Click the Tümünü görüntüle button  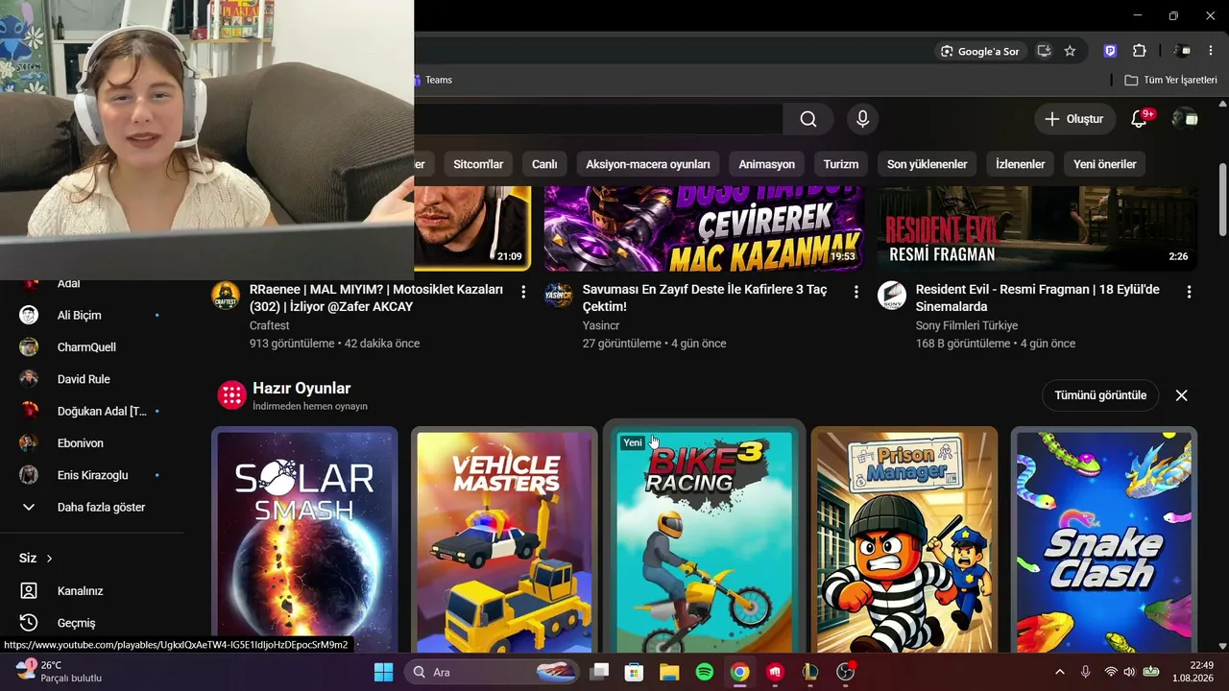point(1100,395)
